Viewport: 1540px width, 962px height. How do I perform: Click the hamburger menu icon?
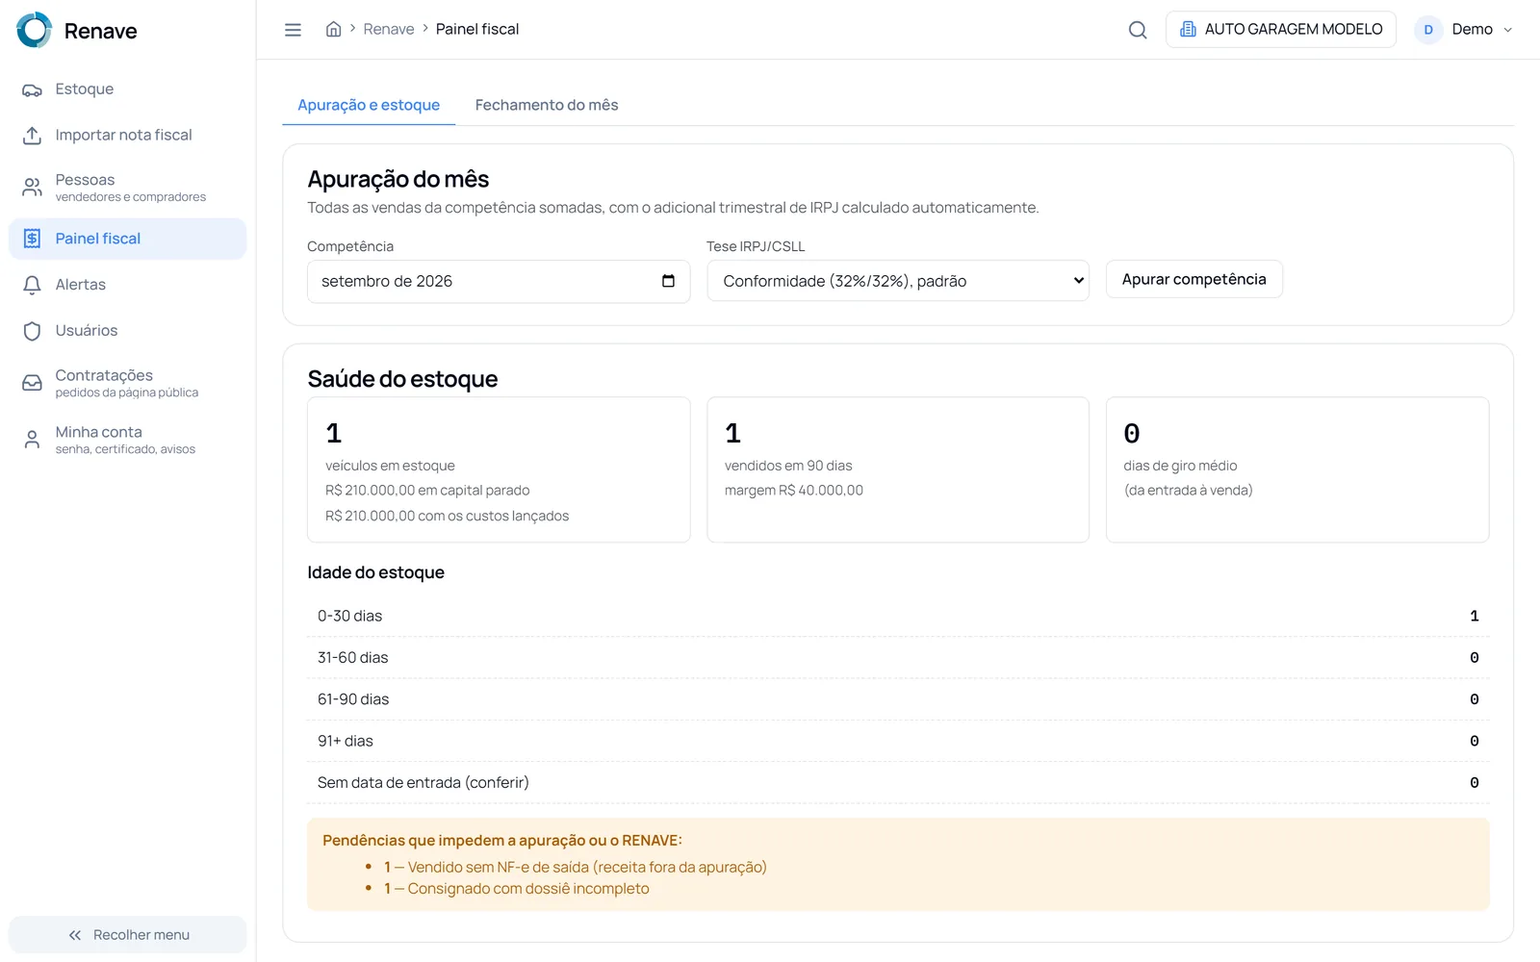click(x=293, y=30)
